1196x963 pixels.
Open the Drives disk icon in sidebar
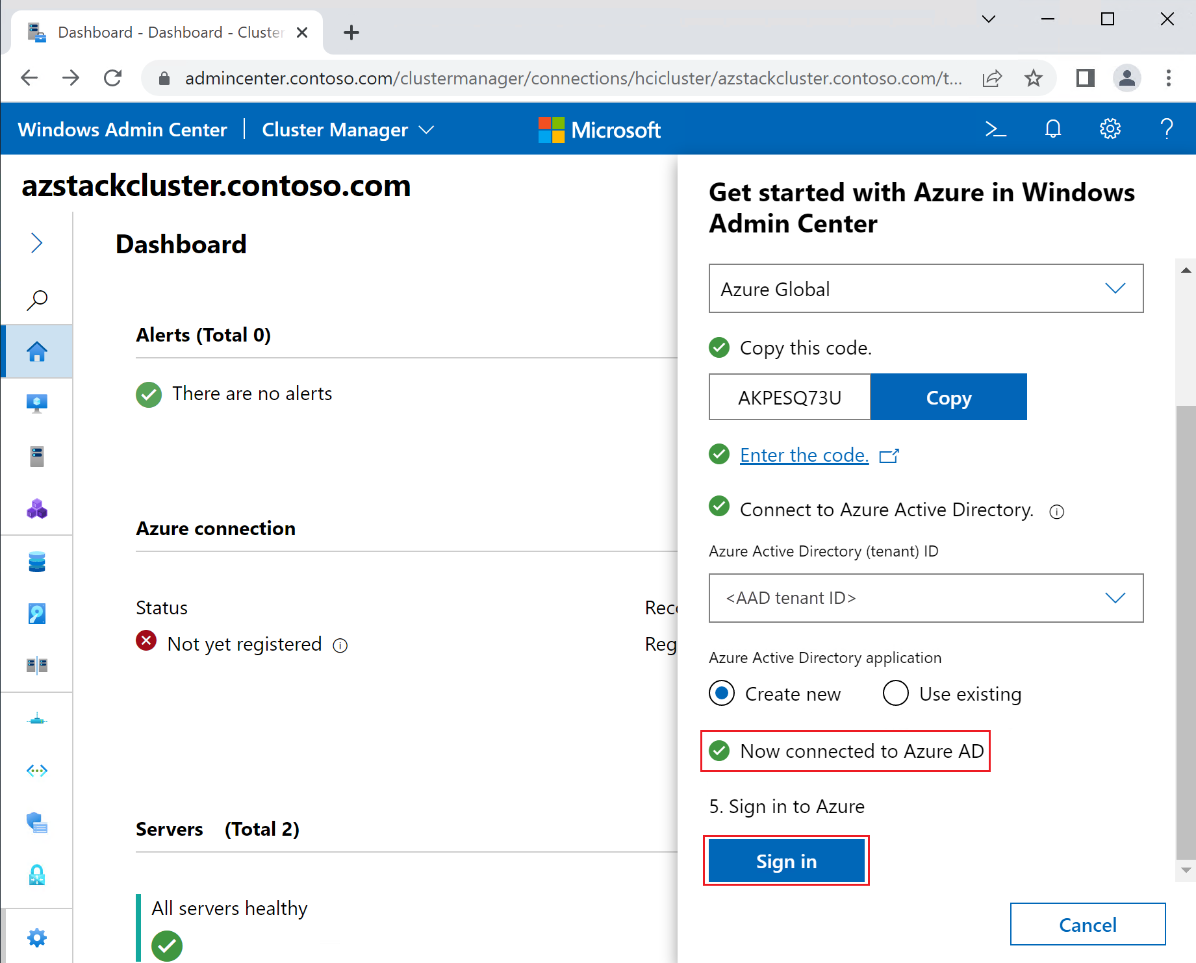pos(37,614)
